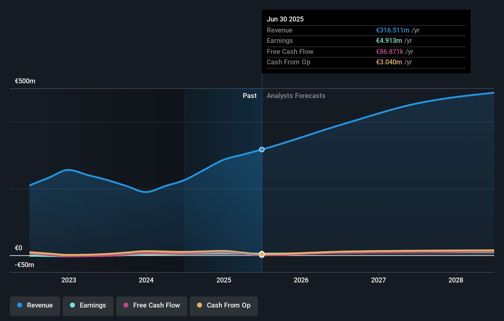Click the teal Earnings legend dot
Viewport: 504px width, 321px height.
tap(72, 305)
